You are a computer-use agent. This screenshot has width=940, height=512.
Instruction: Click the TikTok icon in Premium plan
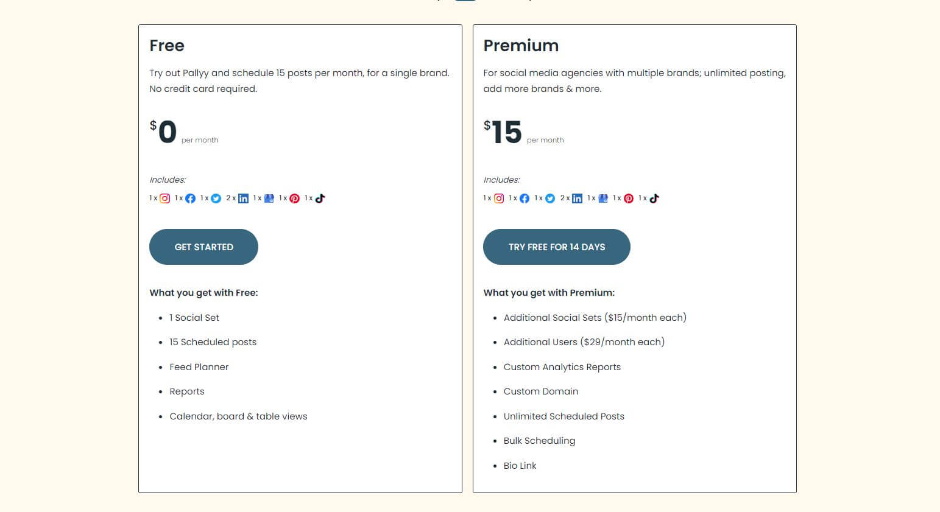pos(654,198)
